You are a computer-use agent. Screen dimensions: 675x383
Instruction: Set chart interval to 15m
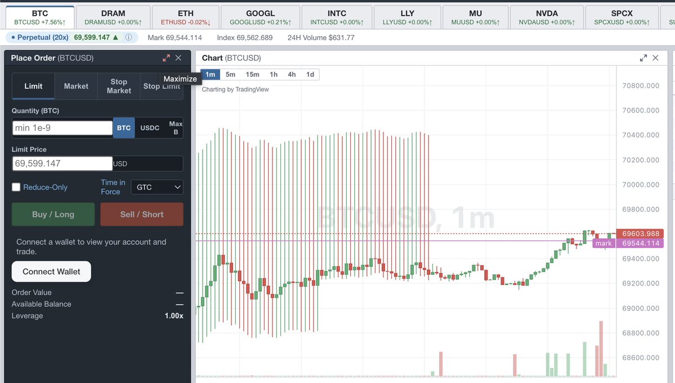[252, 74]
